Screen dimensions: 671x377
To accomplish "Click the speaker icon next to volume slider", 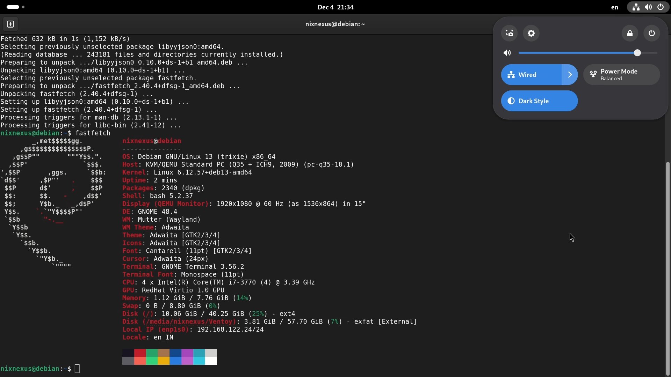I will [507, 53].
